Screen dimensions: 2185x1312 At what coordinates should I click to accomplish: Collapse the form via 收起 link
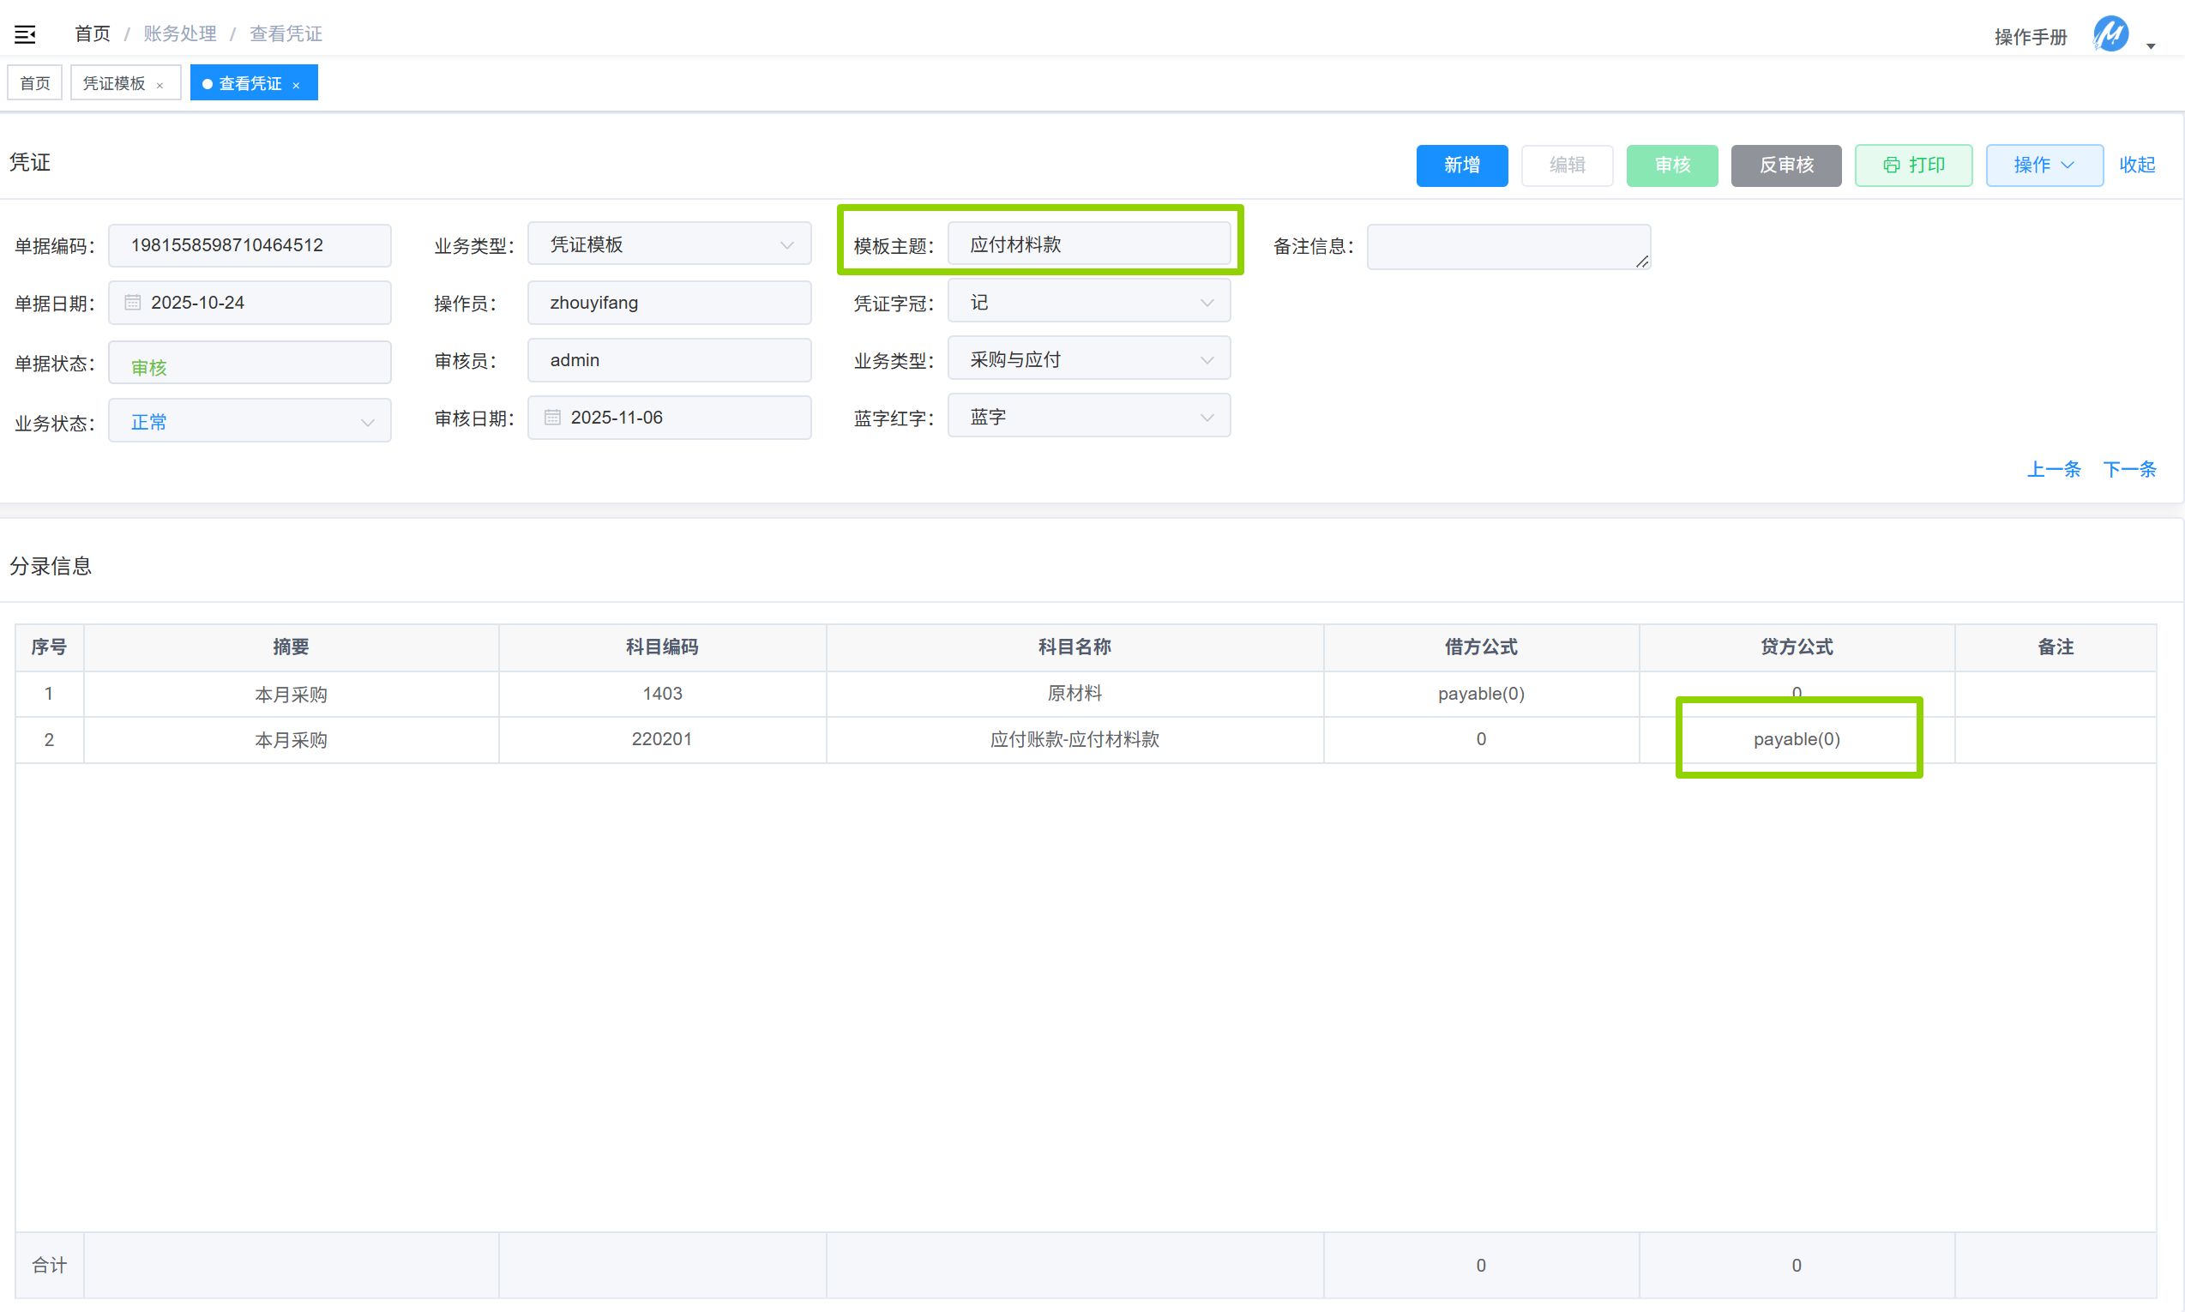pyautogui.click(x=2136, y=166)
